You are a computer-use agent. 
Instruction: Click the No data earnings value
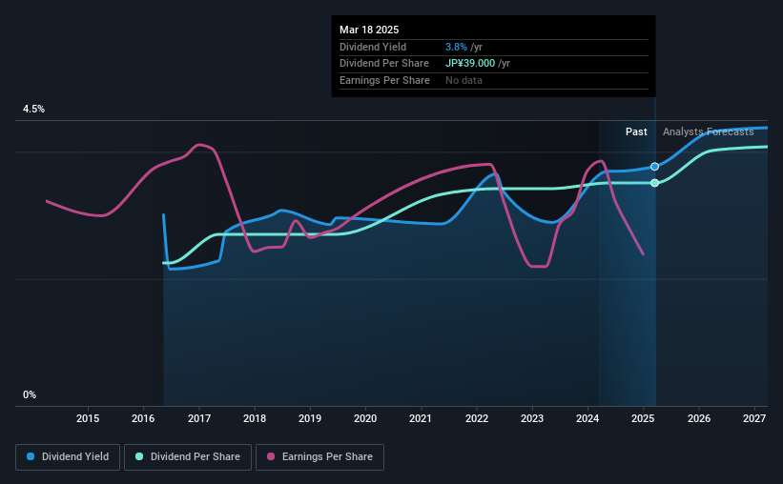pyautogui.click(x=464, y=80)
